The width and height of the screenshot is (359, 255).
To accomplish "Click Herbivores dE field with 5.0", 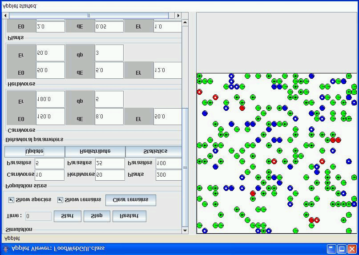I will coord(109,70).
